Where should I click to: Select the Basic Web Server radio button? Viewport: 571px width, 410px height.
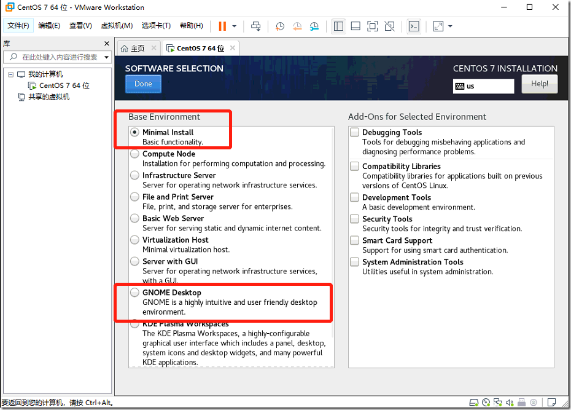(x=134, y=218)
